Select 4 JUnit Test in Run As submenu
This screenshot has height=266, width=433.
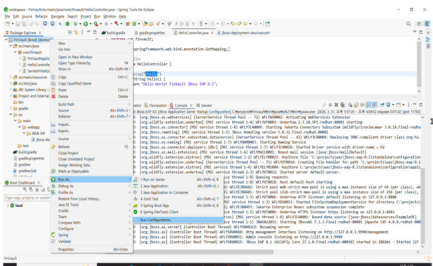click(178, 199)
